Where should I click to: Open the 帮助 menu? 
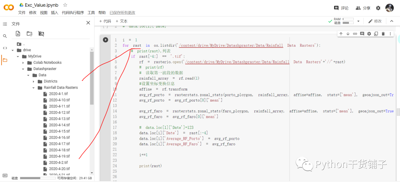[102, 13]
